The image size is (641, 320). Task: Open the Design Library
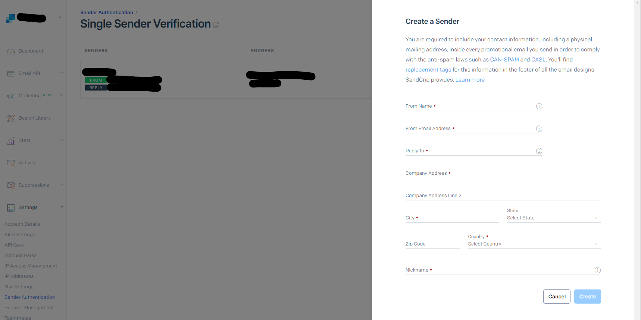click(11, 118)
